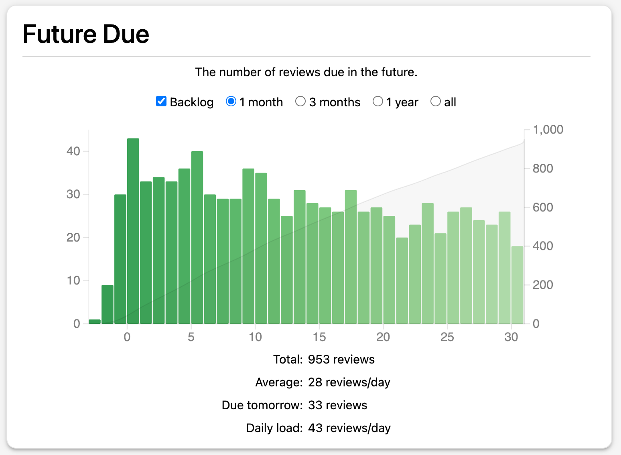This screenshot has width=621, height=455.
Task: Click the 15 label on horizontal axis
Action: point(320,337)
